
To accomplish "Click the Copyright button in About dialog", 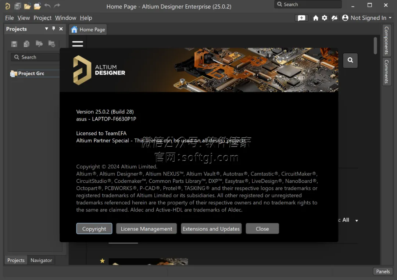I will click(x=94, y=229).
